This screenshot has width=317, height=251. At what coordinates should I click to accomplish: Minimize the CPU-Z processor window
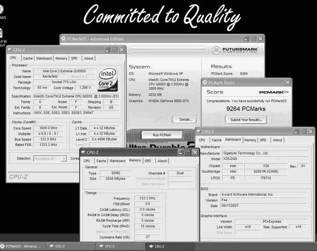[107, 50]
